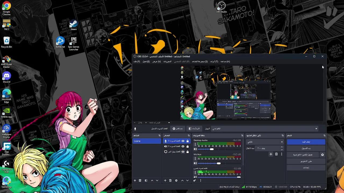This screenshot has width=344, height=193.
Task: Undock the Sources panel icon
Action: (189, 136)
